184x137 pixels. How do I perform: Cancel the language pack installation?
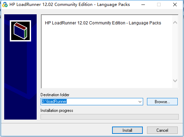tap(162, 130)
